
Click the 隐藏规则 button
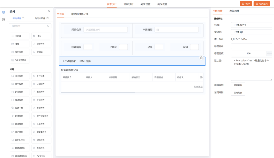tap(238, 85)
